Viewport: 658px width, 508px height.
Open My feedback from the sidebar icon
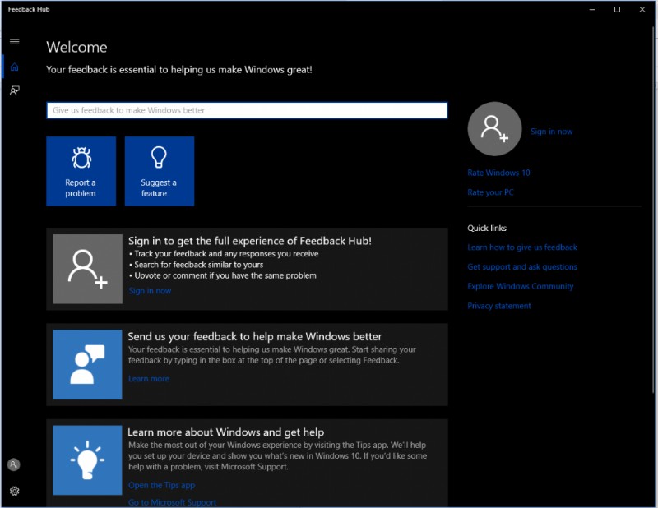13,91
